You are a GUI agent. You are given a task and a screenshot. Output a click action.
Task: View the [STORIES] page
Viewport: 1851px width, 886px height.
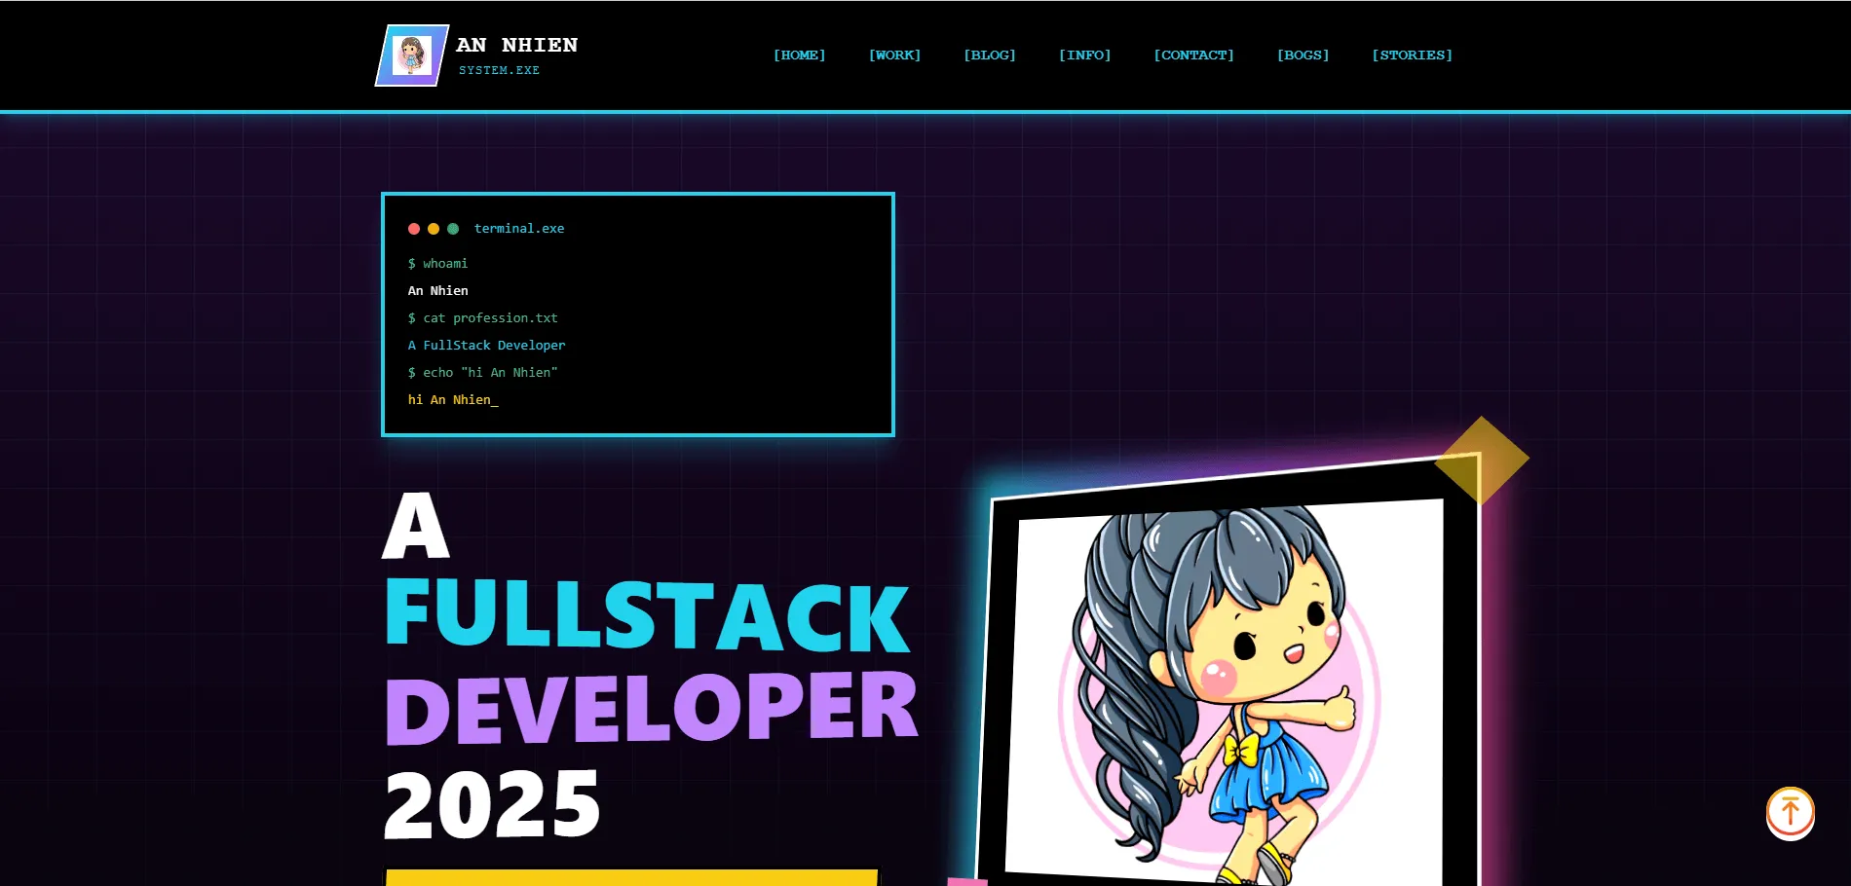[x=1412, y=55]
